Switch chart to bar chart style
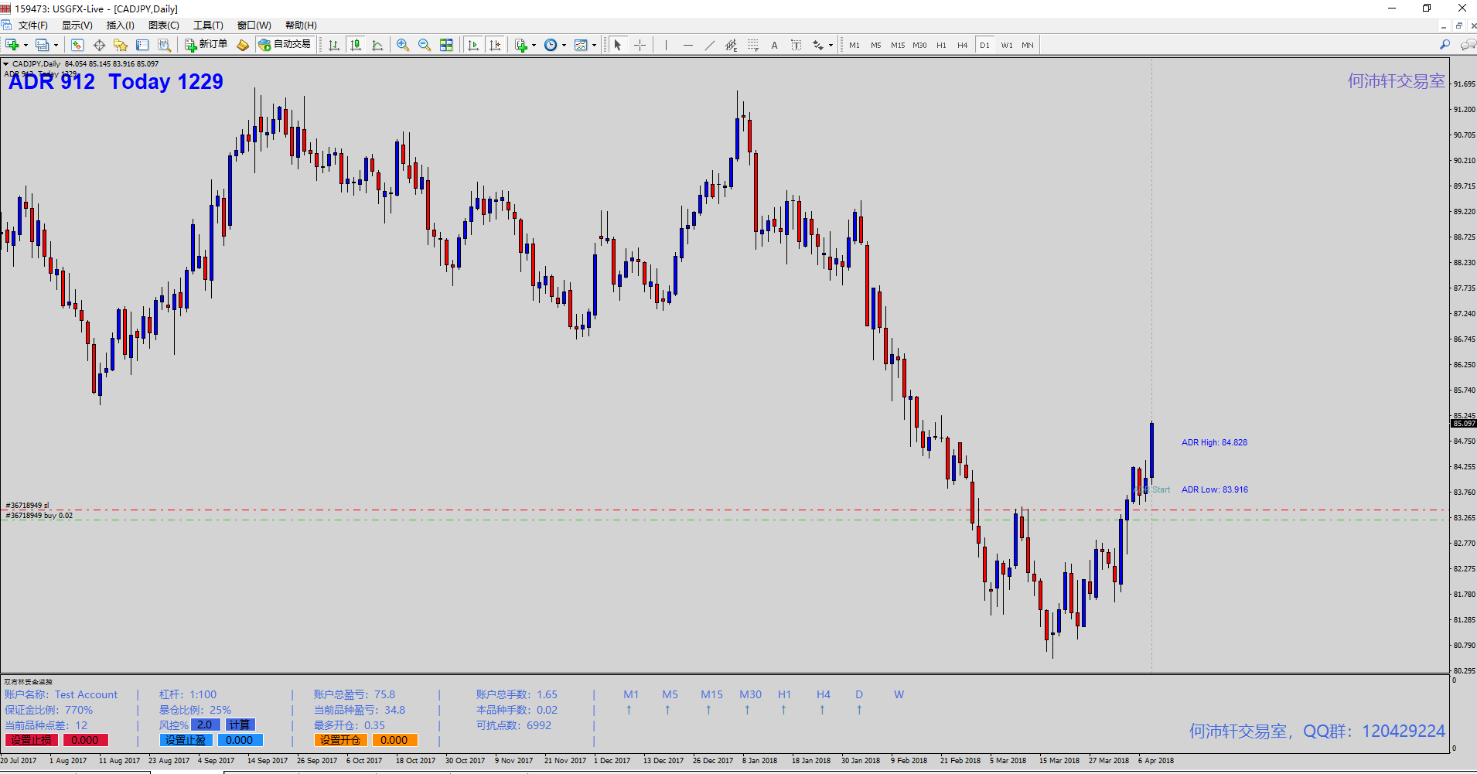1477x774 pixels. coord(334,45)
